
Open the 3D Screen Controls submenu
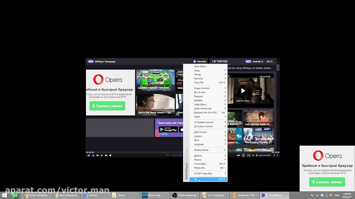pos(208,126)
